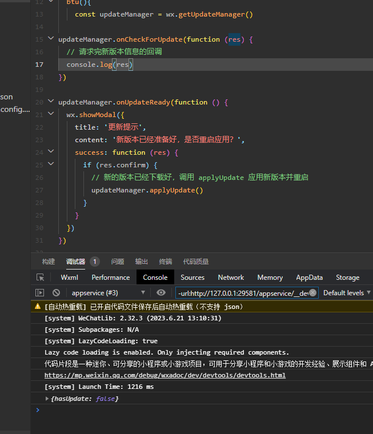Switch to the 问题 panel tab
373x434 pixels.
(118, 262)
